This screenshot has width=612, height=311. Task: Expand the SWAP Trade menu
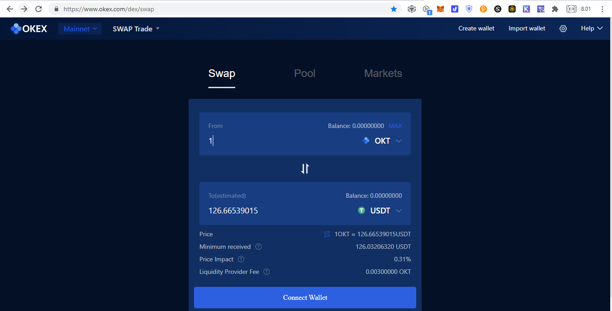click(x=136, y=29)
